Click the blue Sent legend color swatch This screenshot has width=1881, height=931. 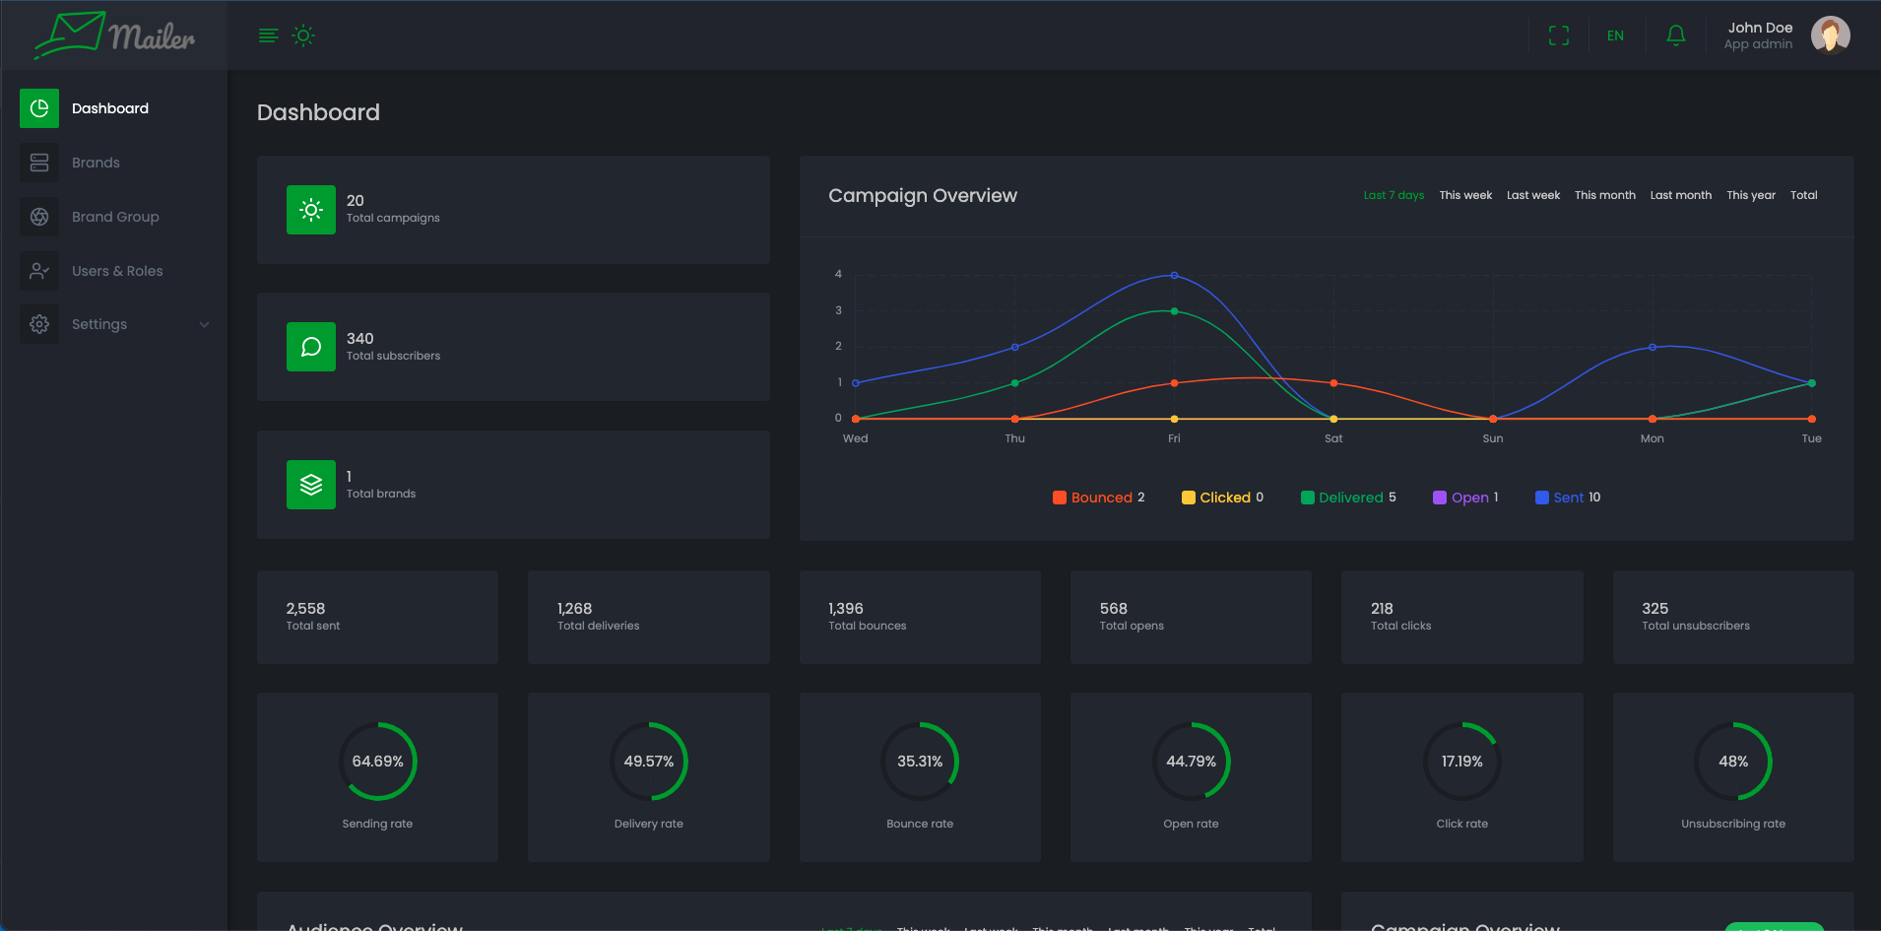1541,498
